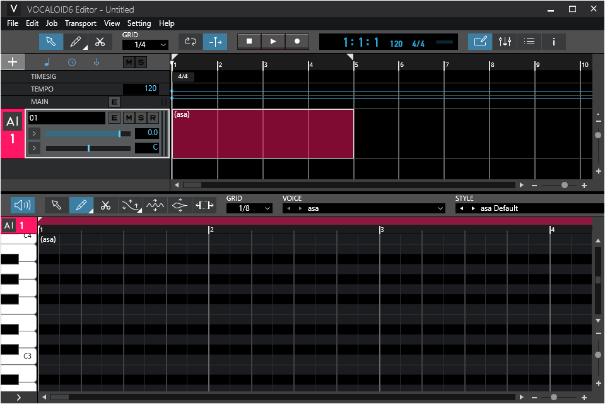Image resolution: width=605 pixels, height=404 pixels.
Task: Select next voice arrow
Action: point(300,208)
